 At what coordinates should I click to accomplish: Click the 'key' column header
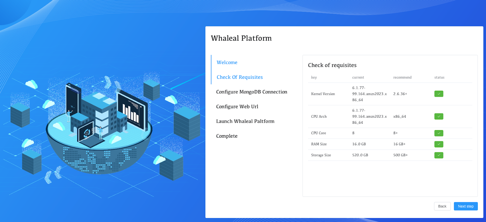(314, 78)
